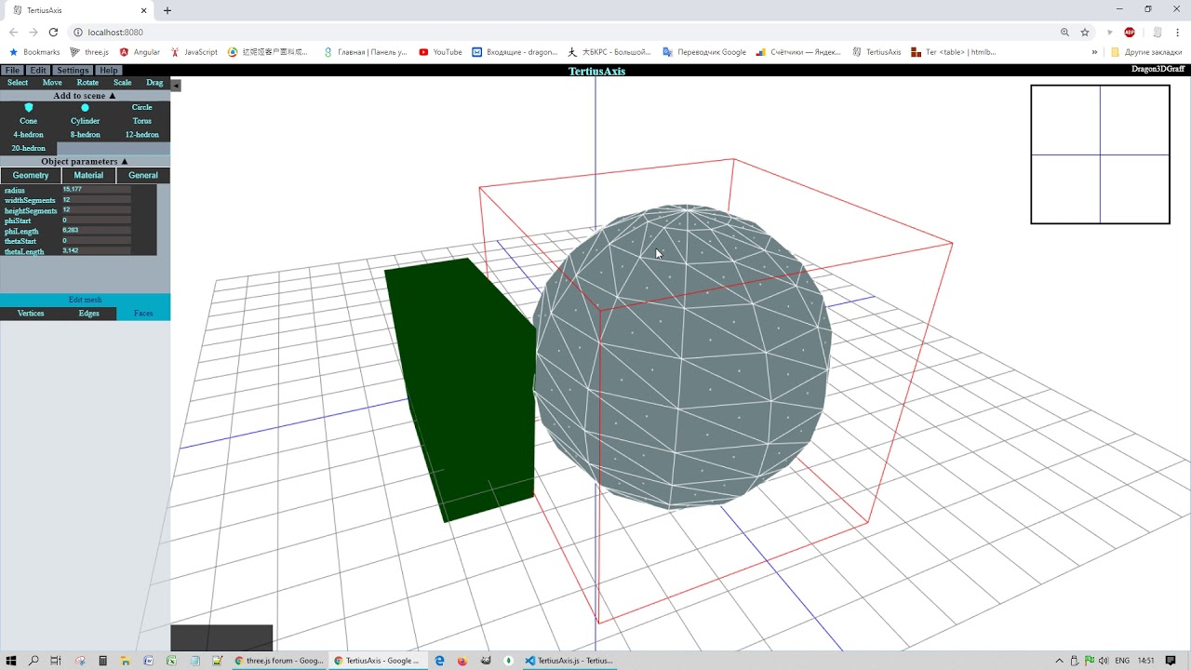Switch to three.js forum Chrome window
This screenshot has height=670, width=1191.
click(x=278, y=661)
